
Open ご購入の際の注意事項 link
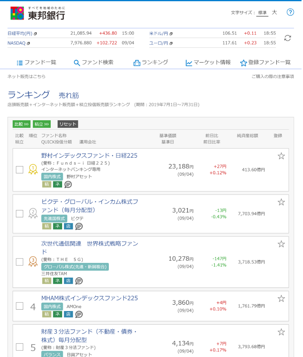point(273,76)
